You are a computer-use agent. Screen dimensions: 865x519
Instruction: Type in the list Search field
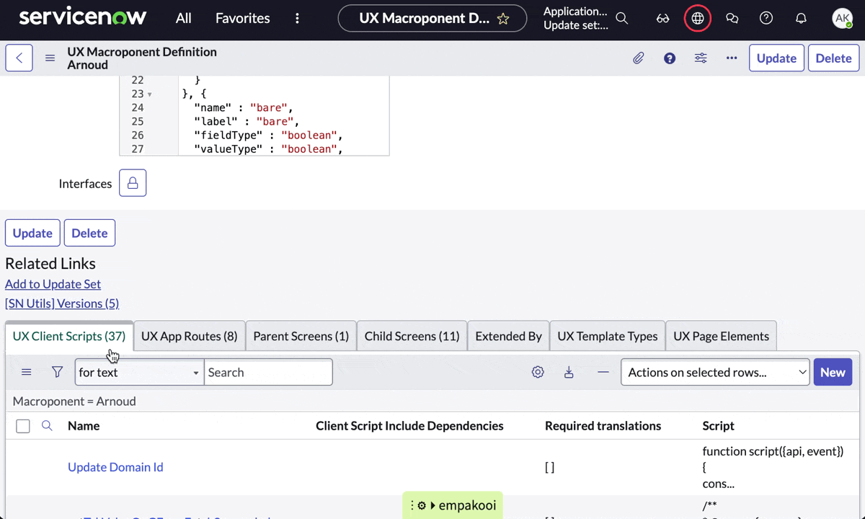coord(268,372)
